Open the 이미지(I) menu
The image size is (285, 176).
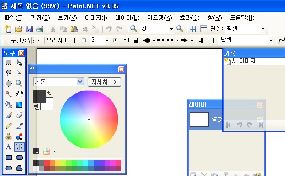click(96, 17)
